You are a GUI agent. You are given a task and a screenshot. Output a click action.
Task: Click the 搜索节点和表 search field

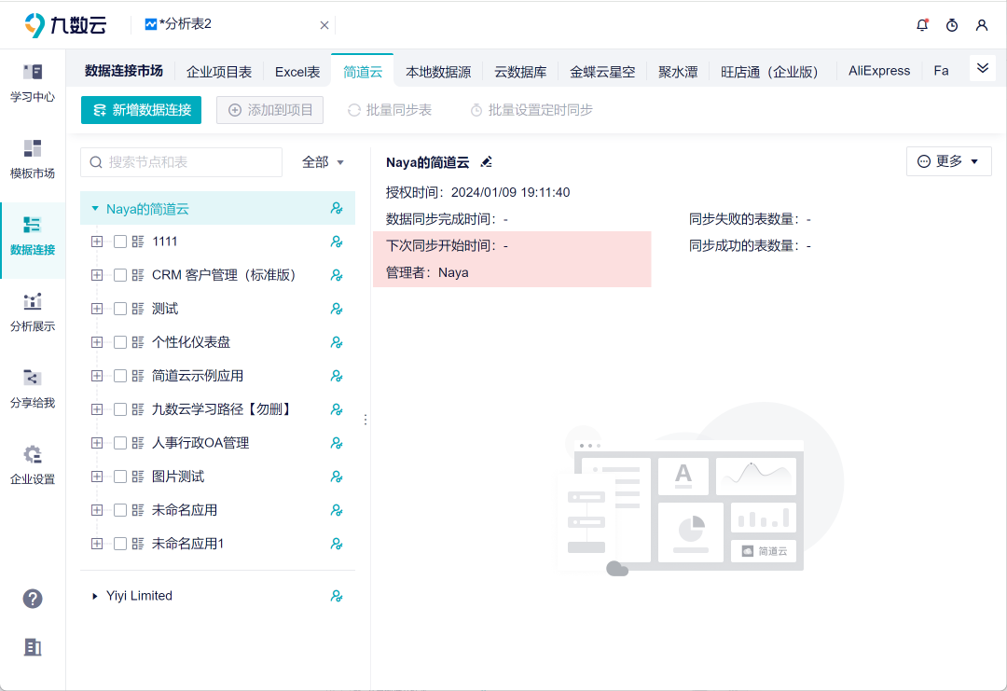[181, 162]
